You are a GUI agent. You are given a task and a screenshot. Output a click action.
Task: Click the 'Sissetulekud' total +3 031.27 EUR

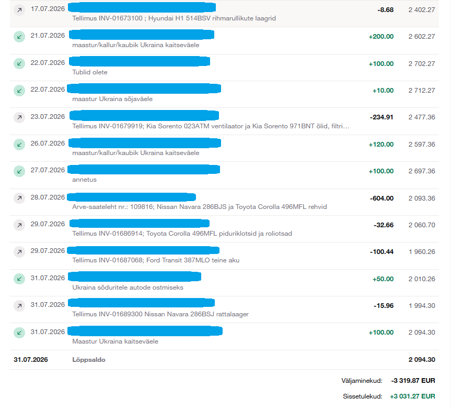(x=412, y=396)
